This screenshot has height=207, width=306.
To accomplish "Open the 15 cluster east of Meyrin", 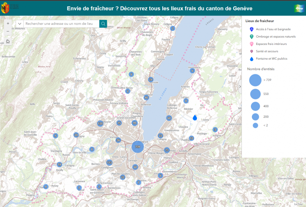I will coord(119,123).
